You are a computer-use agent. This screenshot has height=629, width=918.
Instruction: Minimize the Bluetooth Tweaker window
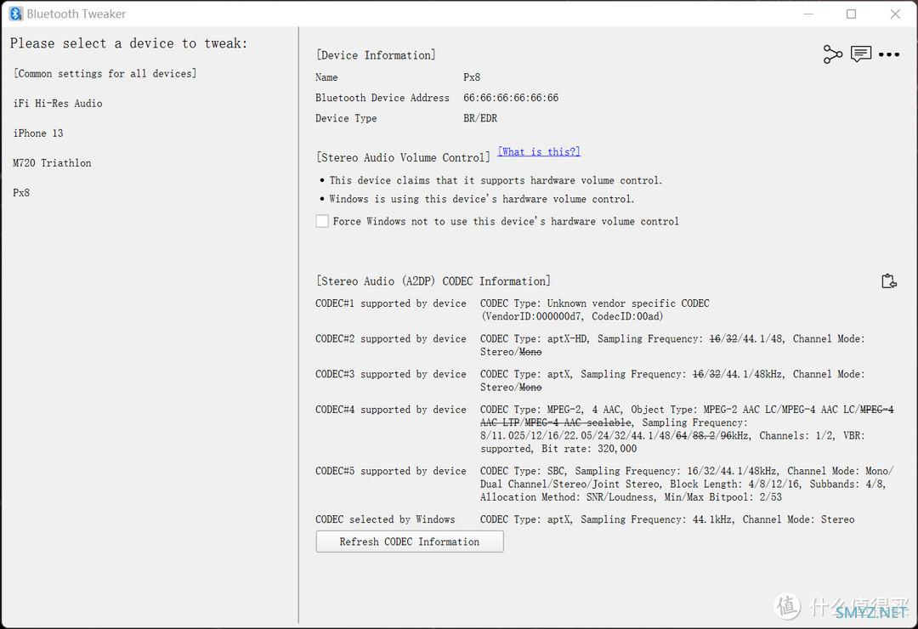[x=808, y=14]
